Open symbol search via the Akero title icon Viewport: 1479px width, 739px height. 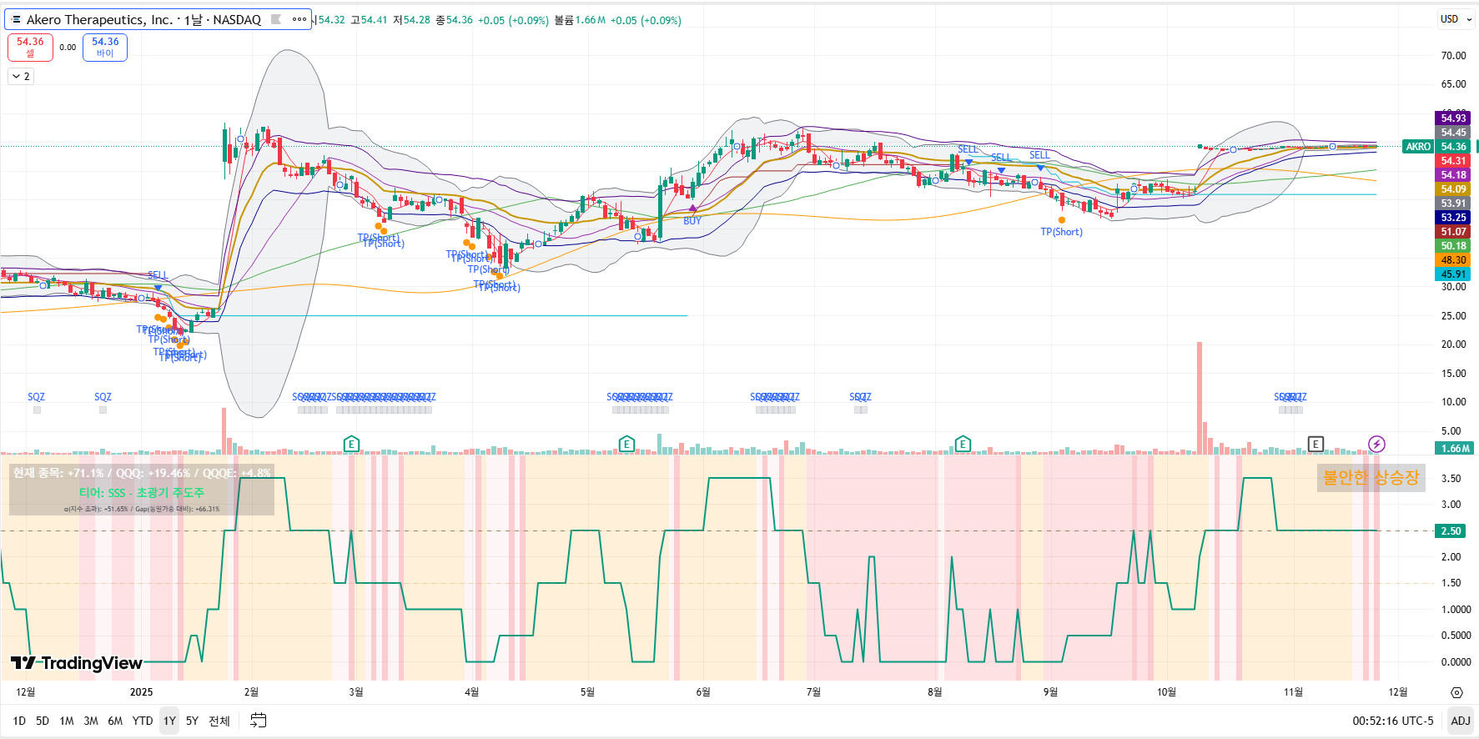pos(16,19)
